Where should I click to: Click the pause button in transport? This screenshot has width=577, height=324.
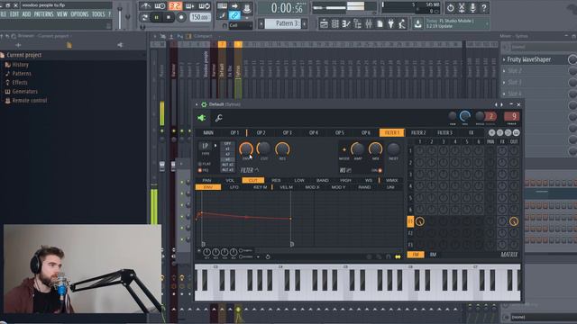point(156,17)
